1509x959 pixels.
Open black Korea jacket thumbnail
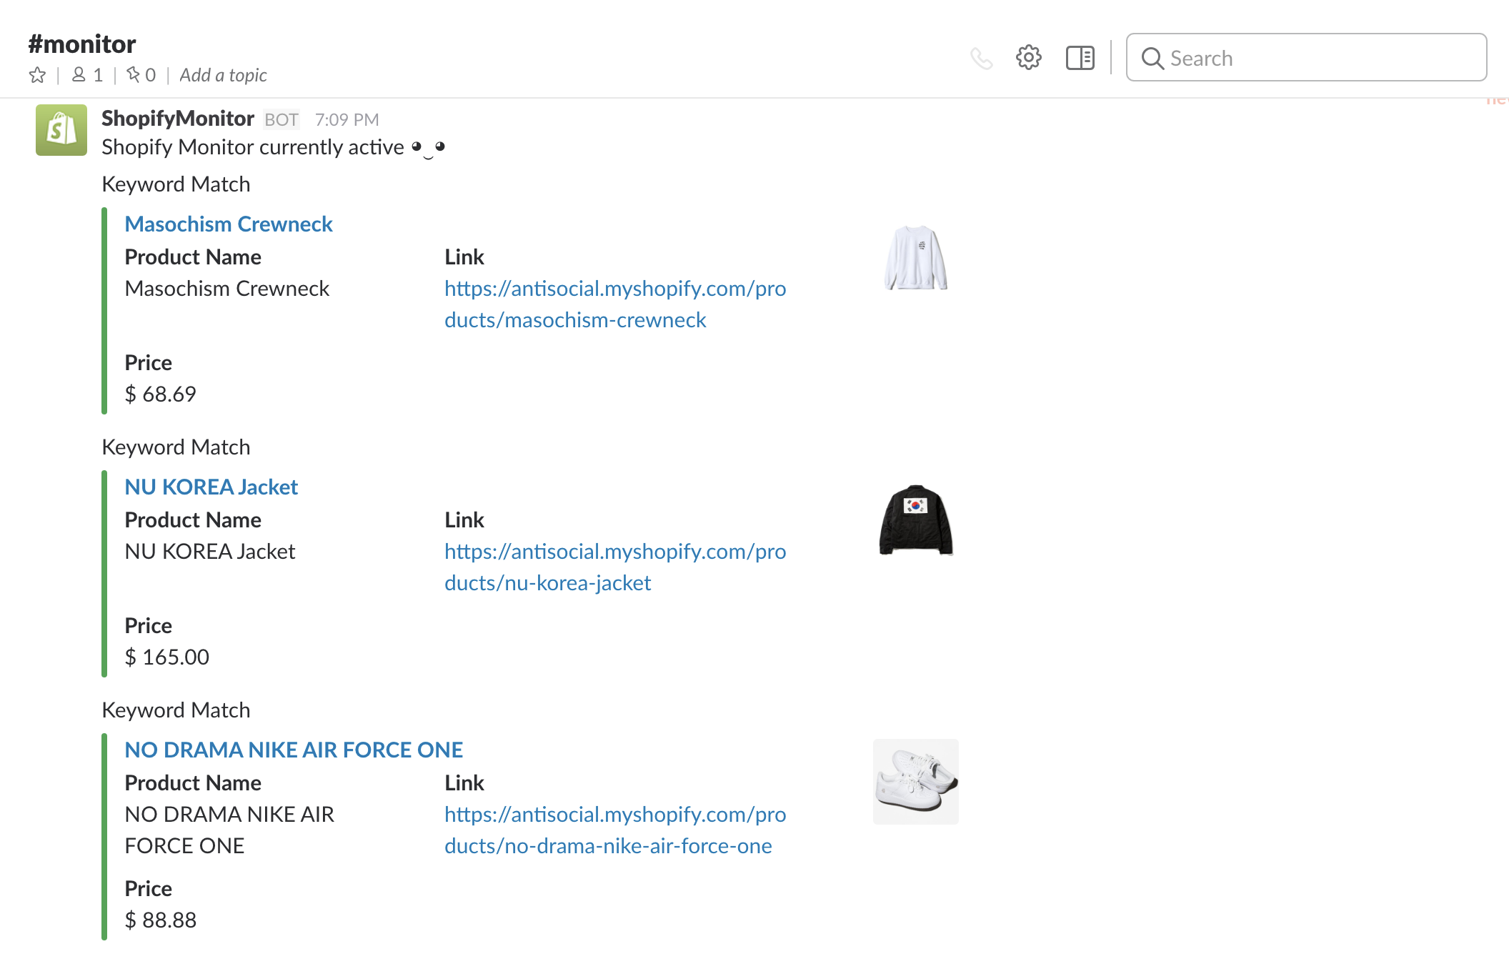915,520
